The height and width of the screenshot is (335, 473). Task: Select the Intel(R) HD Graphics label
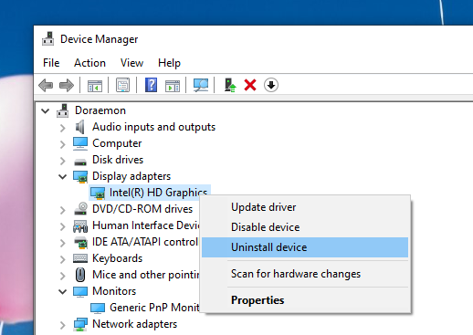point(158,193)
